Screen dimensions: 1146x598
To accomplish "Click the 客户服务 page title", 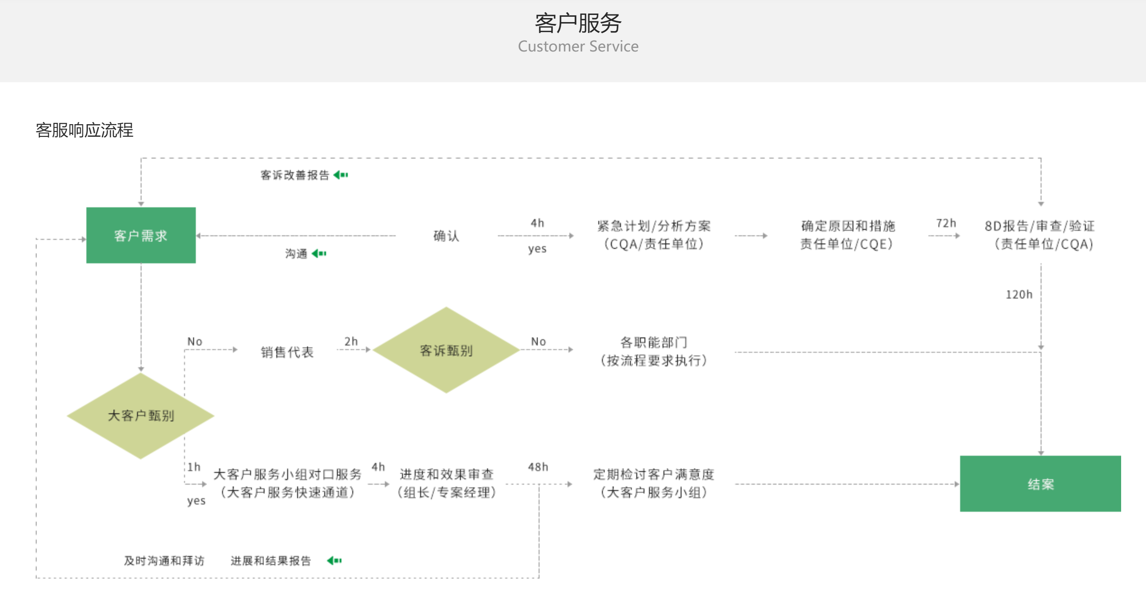I will [578, 23].
